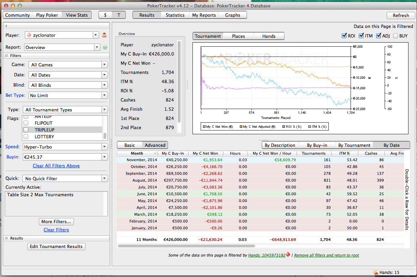
Task: Click the More Filters button
Action: [56, 221]
